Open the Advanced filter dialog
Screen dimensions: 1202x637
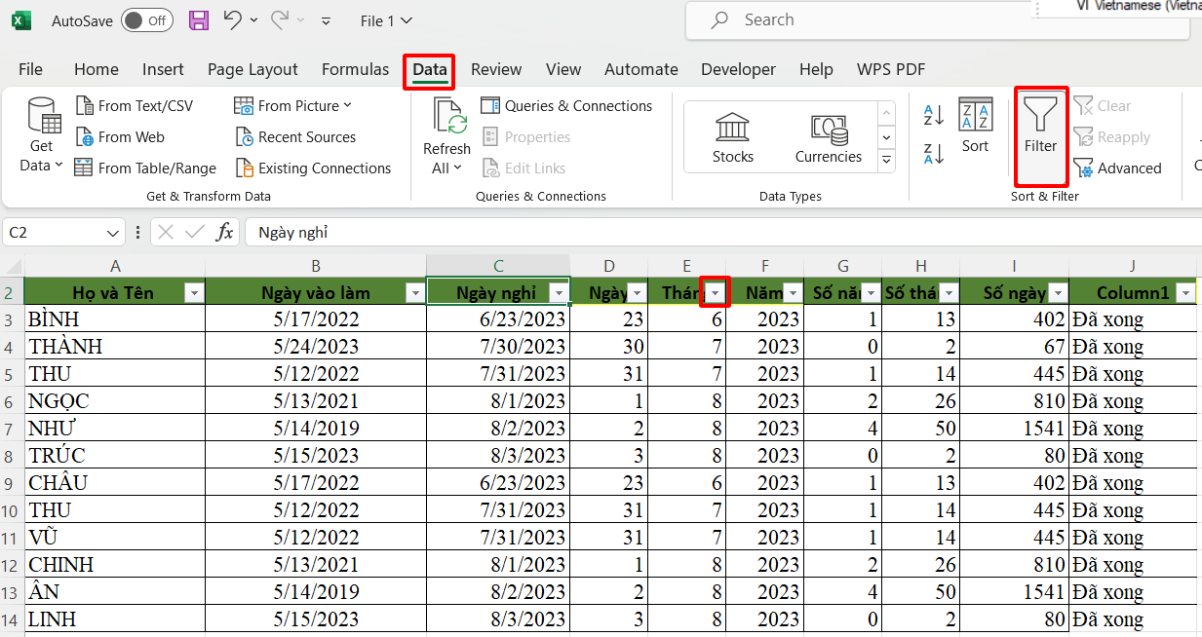(x=1118, y=168)
